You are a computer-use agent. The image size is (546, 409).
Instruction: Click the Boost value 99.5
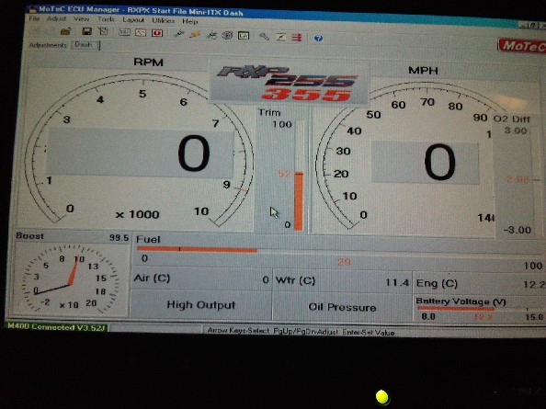(119, 238)
